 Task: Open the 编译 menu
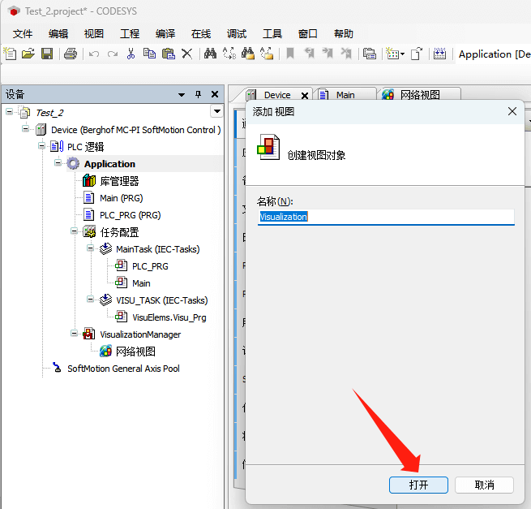(165, 34)
